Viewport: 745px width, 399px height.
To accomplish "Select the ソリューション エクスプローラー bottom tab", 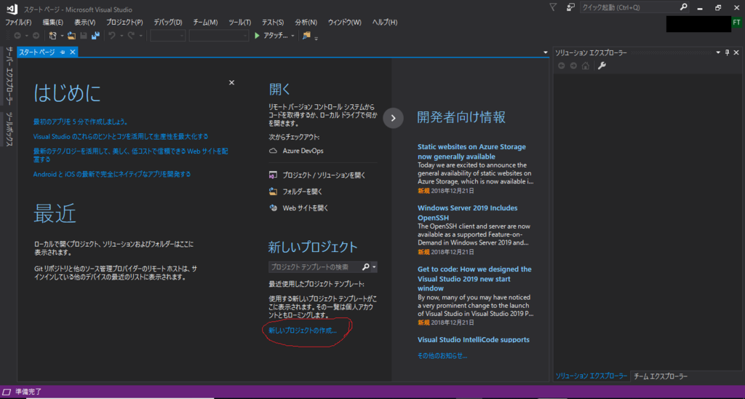I will pos(591,376).
